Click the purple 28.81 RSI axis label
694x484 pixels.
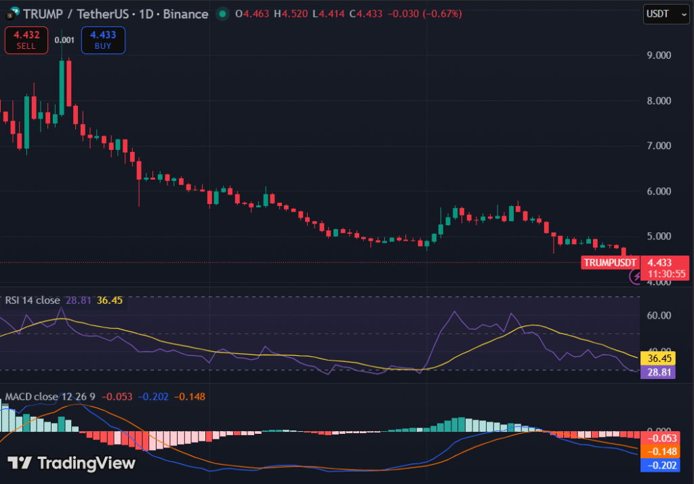[x=661, y=372]
